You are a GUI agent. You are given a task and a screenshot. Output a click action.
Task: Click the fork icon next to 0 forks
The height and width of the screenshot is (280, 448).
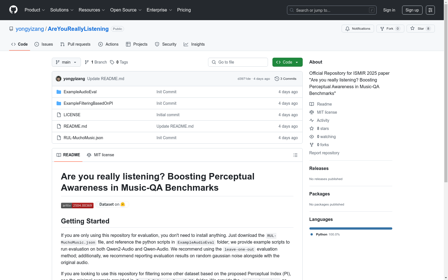click(312, 145)
